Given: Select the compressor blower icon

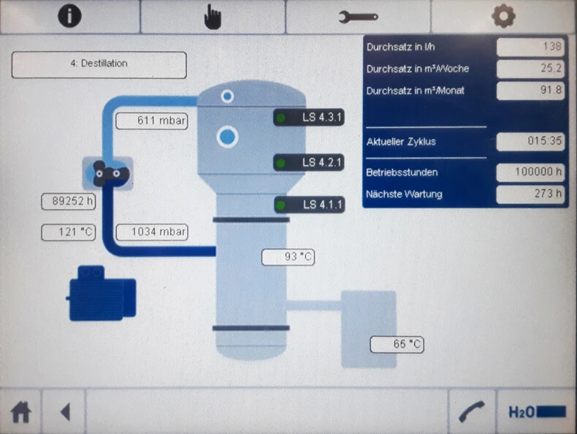Looking at the screenshot, I should [108, 173].
